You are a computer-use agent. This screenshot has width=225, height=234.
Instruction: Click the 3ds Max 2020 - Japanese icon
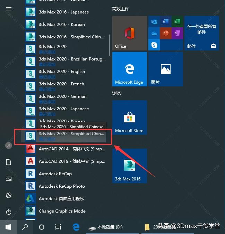(31, 111)
